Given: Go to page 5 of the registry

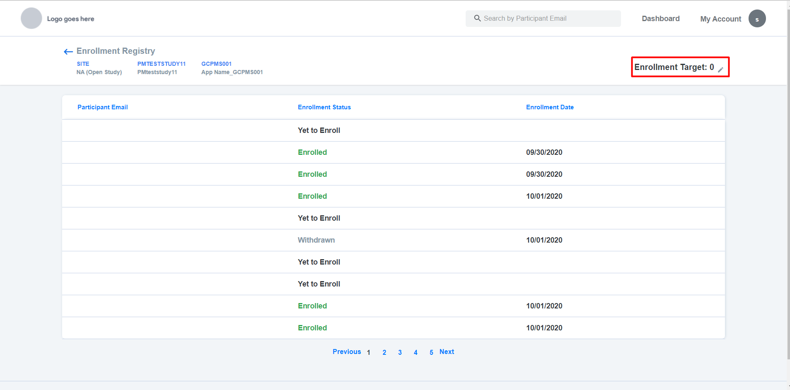Looking at the screenshot, I should [x=431, y=352].
